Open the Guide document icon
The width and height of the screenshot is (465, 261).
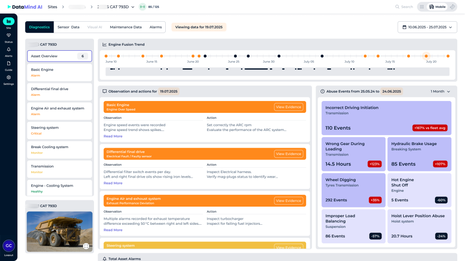coord(9,64)
